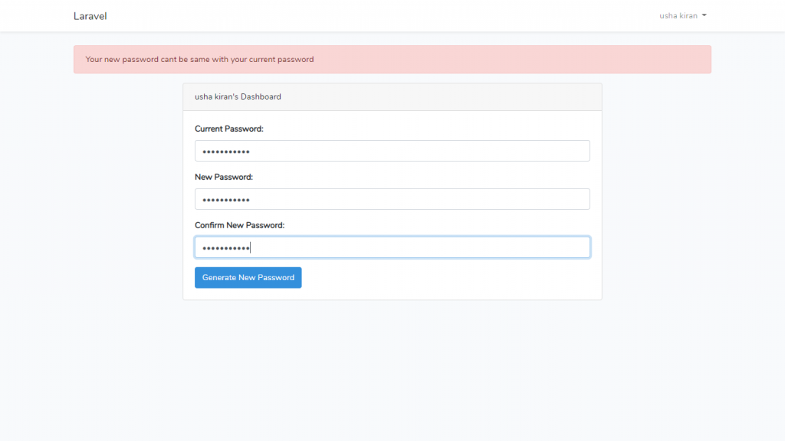Click the Generate New Password button

248,278
